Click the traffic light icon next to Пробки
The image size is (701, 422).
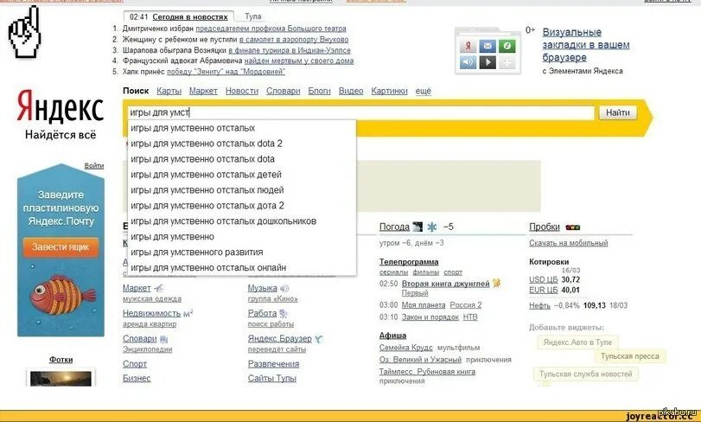[573, 227]
